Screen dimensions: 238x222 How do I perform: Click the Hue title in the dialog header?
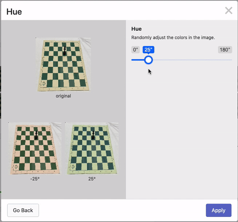click(x=14, y=12)
